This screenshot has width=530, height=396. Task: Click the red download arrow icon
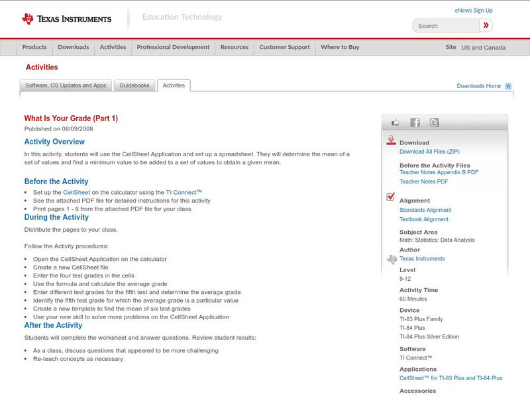[391, 140]
